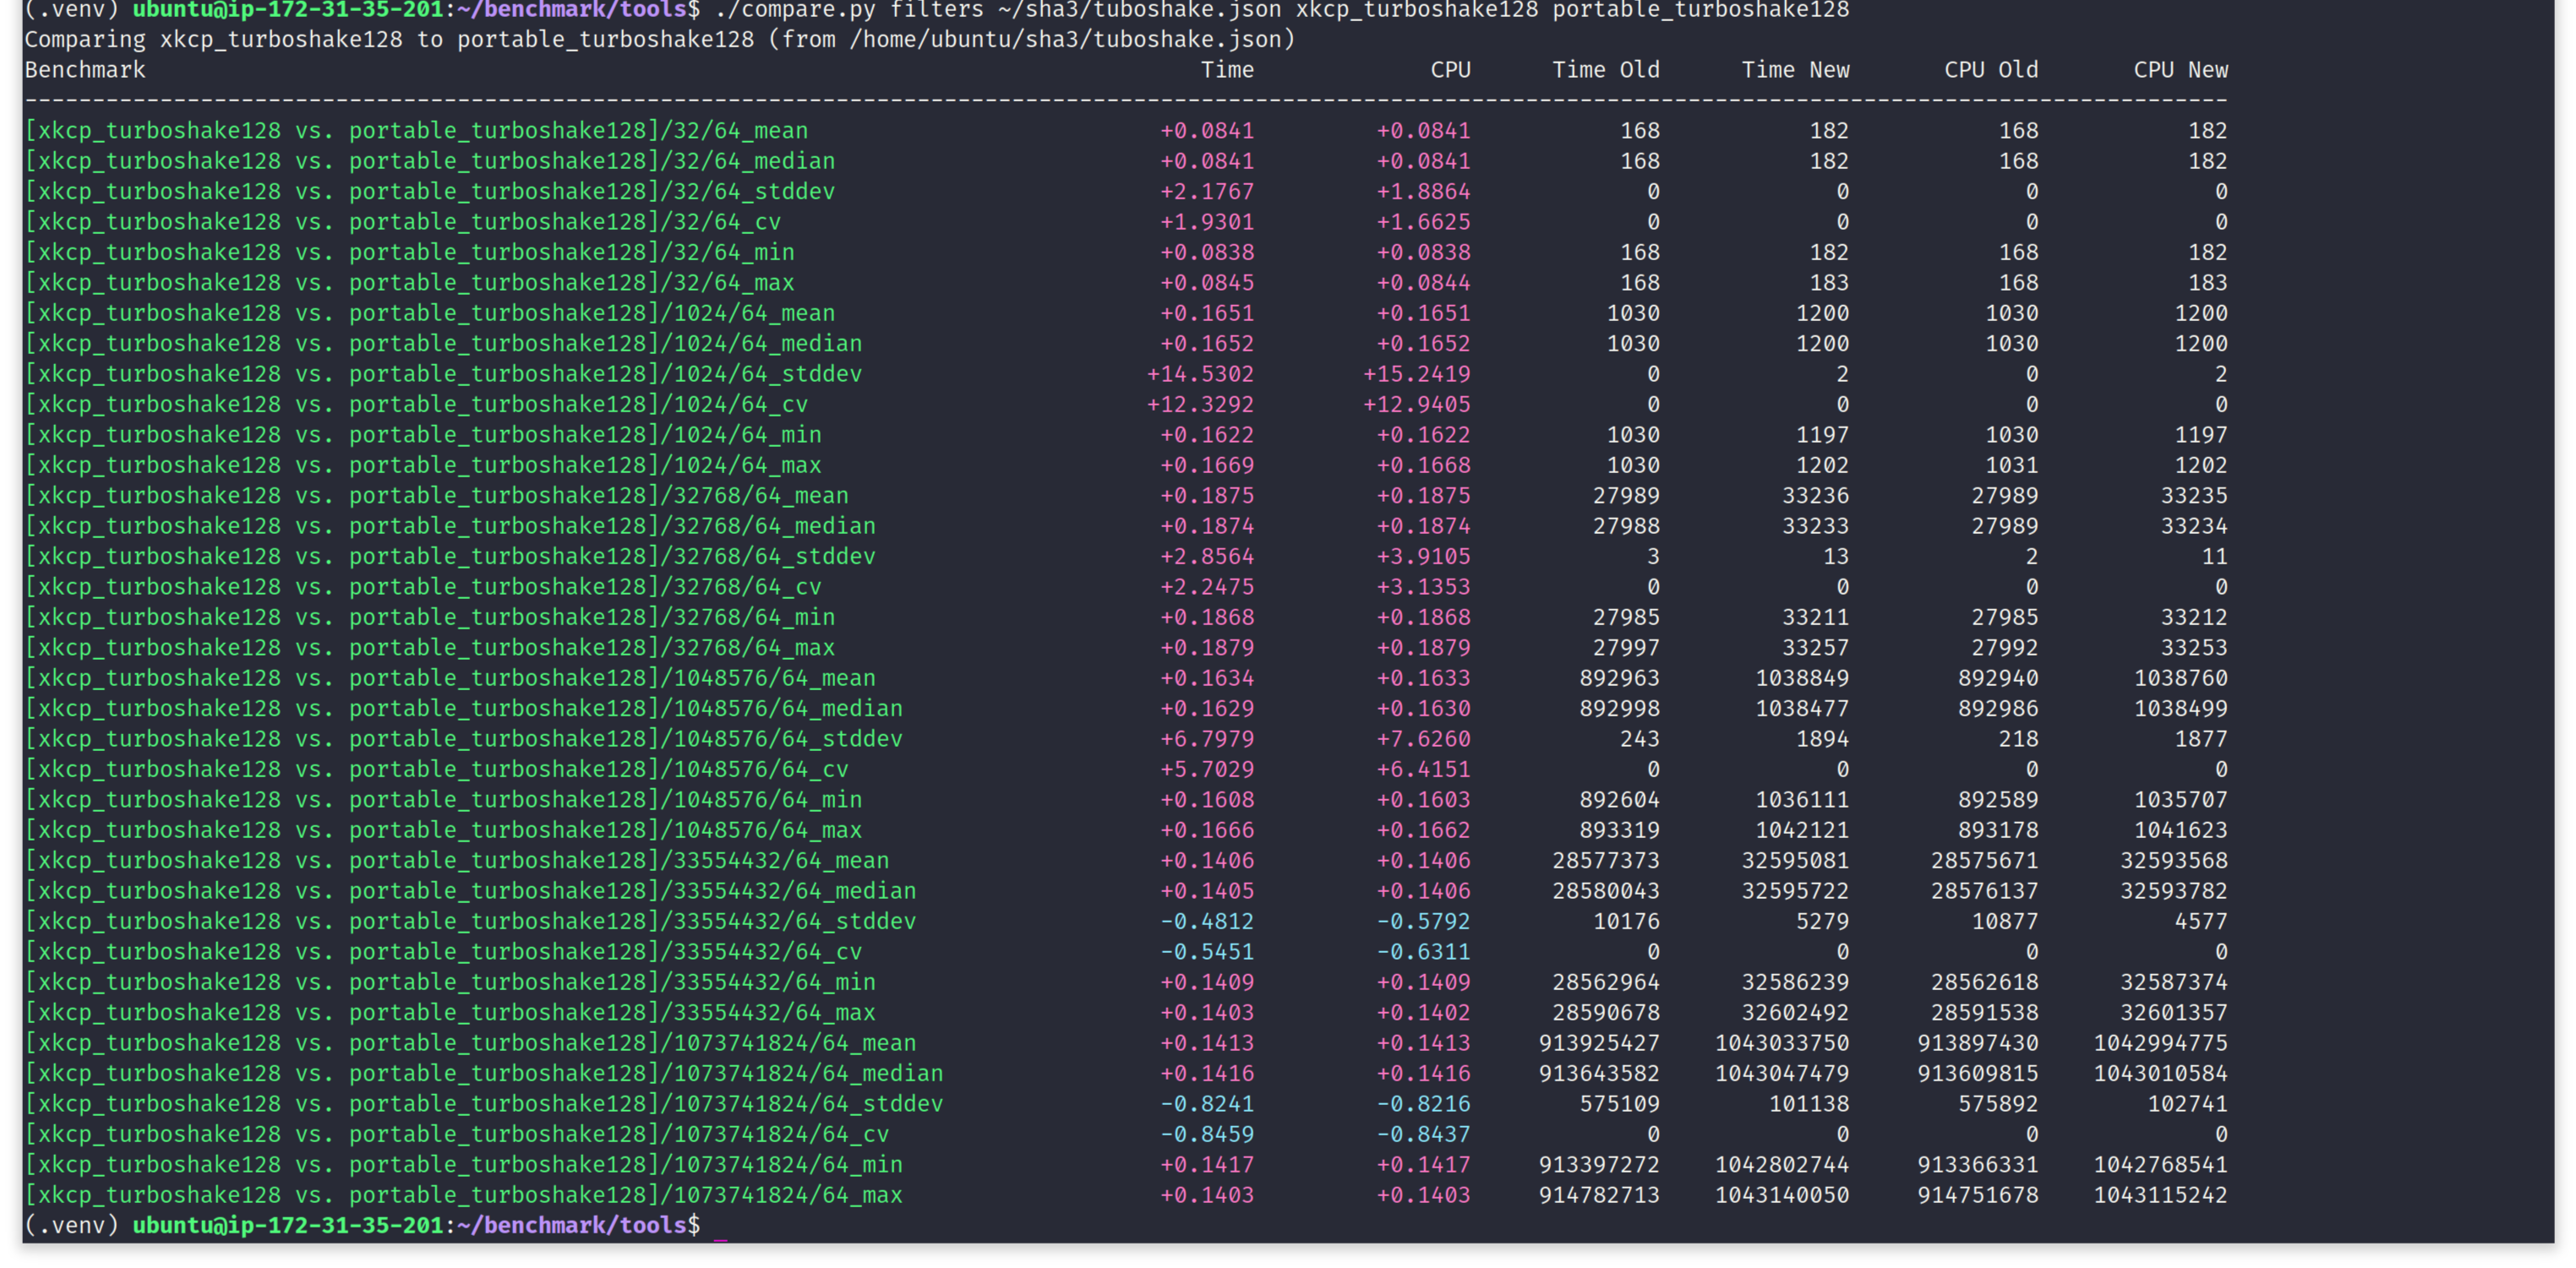Click the +14.5302 time value for 1024/64_stddev
2576x1268 pixels.
1200,373
